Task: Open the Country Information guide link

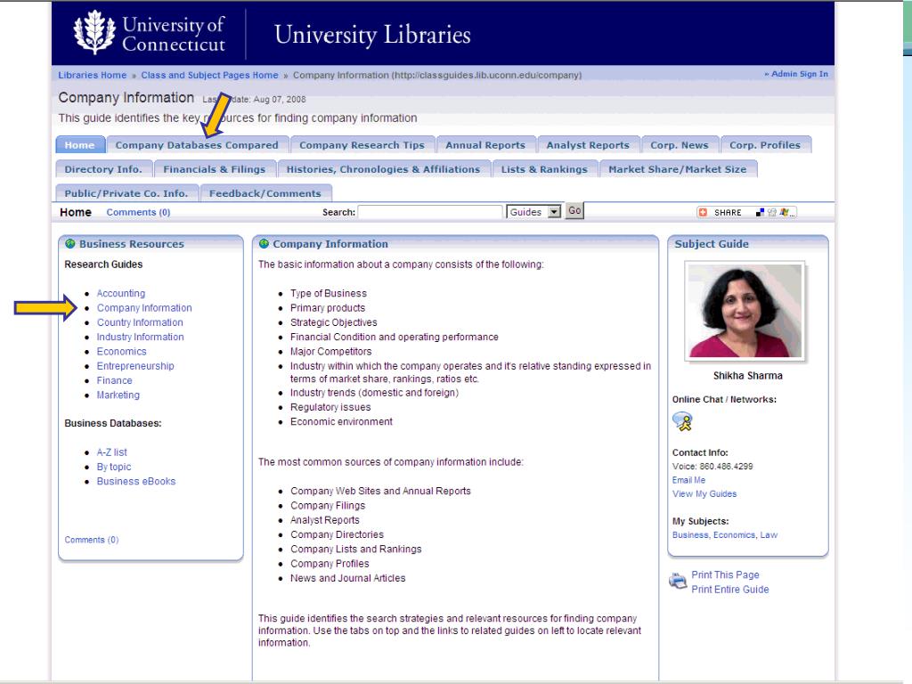Action: pos(140,322)
